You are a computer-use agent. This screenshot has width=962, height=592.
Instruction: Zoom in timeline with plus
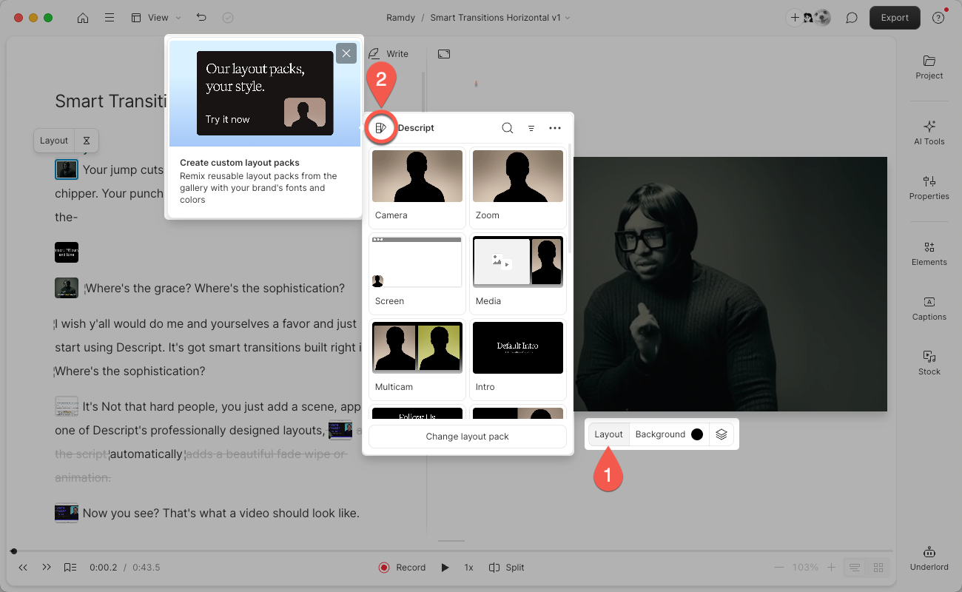coord(832,568)
